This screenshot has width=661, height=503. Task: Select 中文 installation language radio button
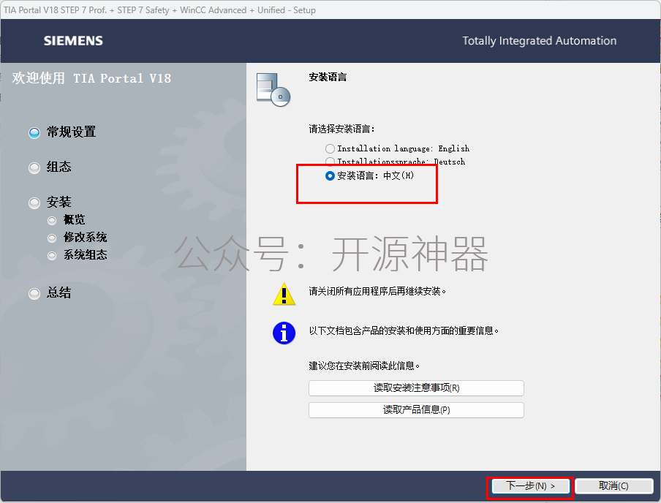click(330, 175)
